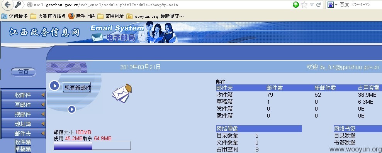Open 草稿箱 in the sidebar folder list

click(24, 149)
